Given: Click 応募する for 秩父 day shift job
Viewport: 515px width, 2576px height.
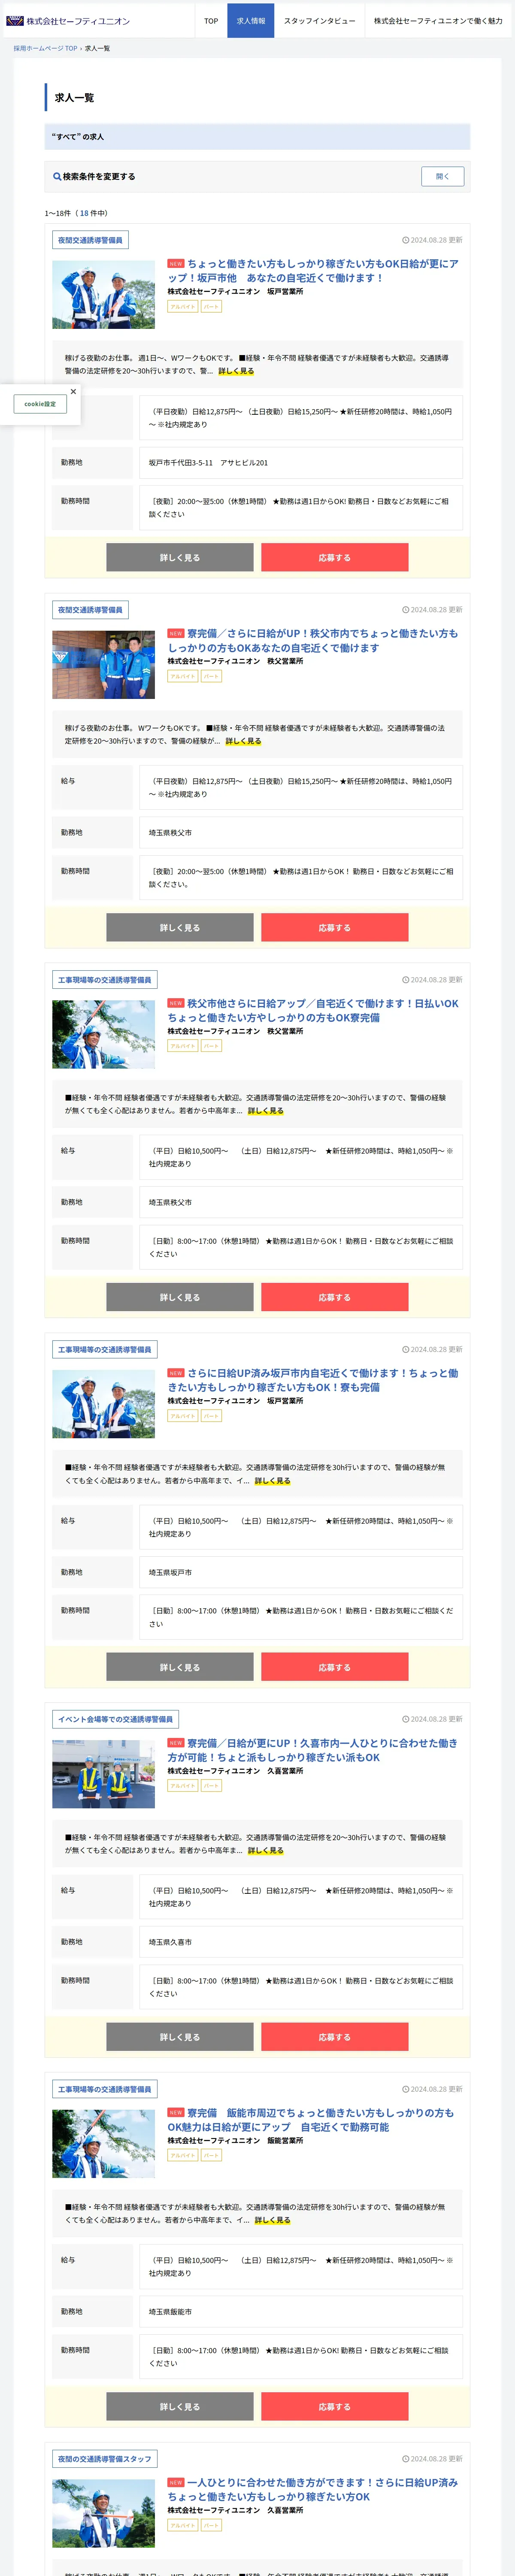Looking at the screenshot, I should coord(335,1298).
